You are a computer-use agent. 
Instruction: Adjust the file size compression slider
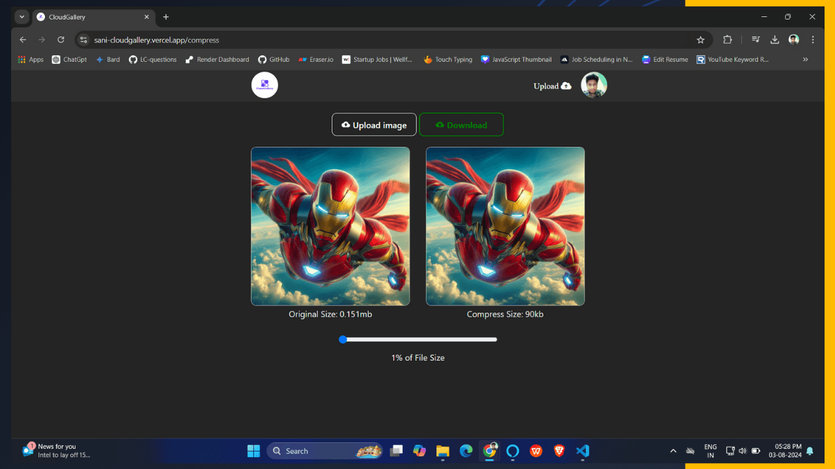[343, 339]
